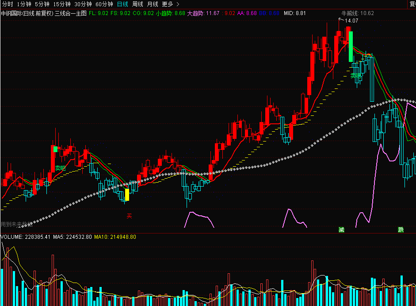Open the 更多 more periods menu

pos(168,4)
